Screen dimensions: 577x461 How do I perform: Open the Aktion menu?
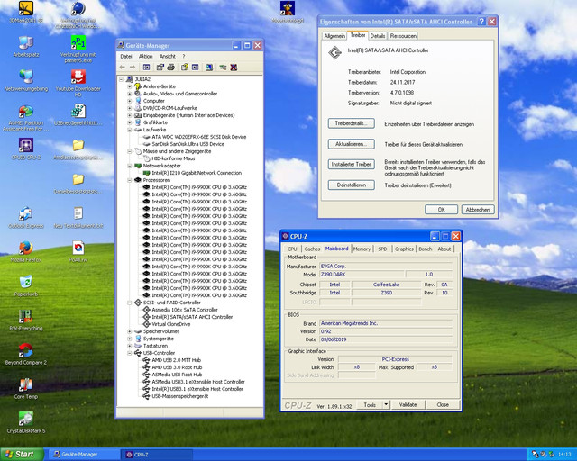coord(146,56)
